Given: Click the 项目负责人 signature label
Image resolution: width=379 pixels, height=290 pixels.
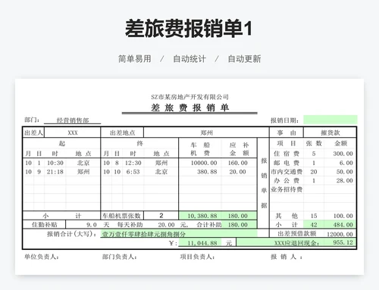Looking at the screenshot, I should [197, 257].
